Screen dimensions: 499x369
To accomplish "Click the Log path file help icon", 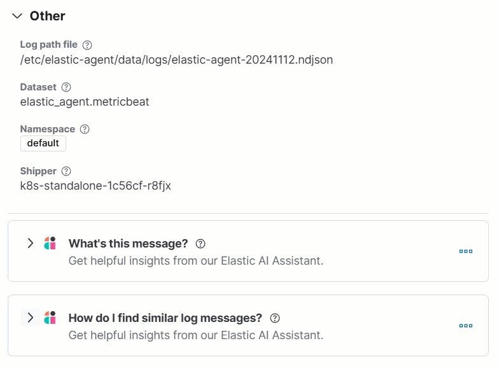I will [88, 45].
